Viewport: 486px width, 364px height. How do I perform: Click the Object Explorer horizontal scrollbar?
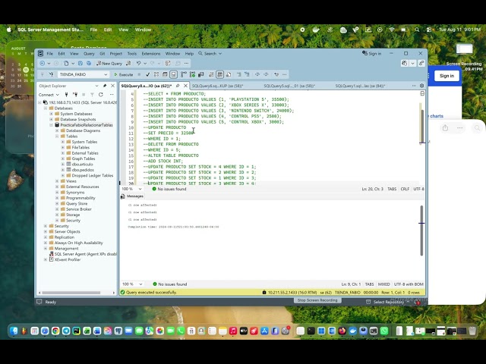click(71, 293)
